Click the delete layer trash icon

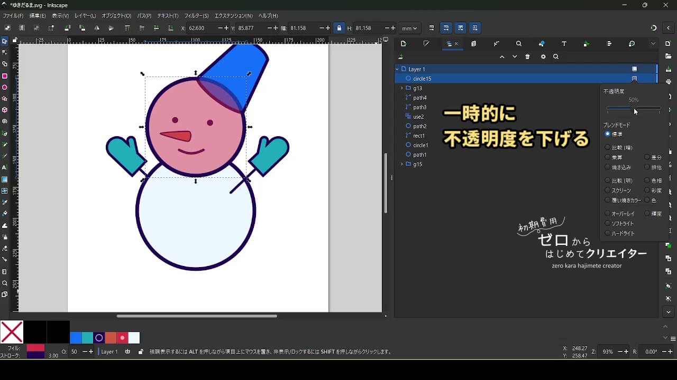click(527, 57)
